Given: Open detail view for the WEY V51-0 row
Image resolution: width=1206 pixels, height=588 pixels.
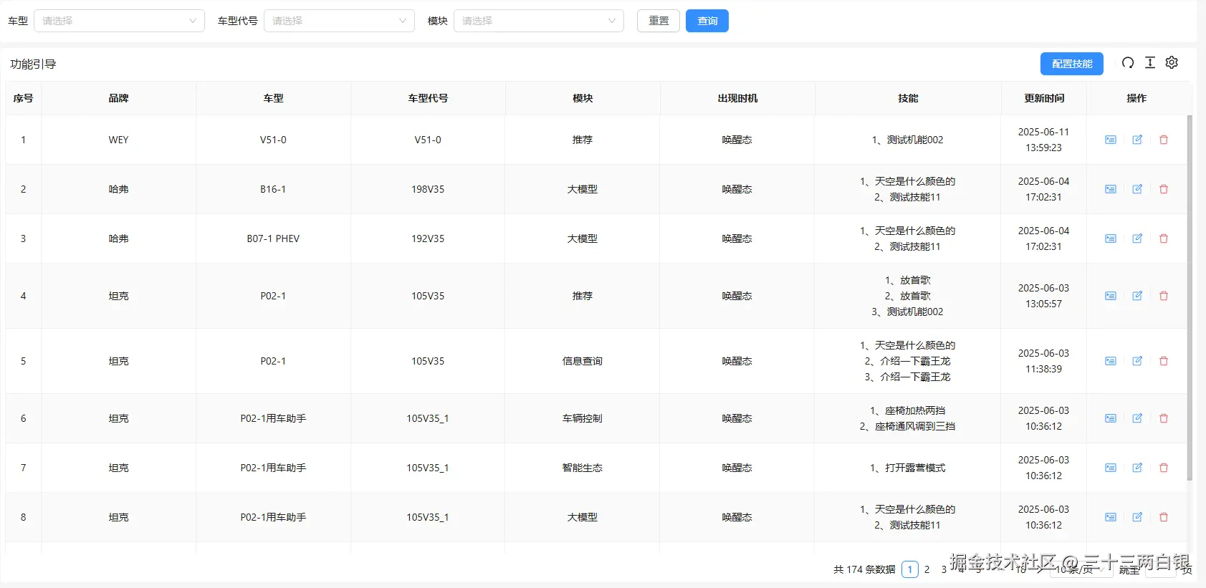Looking at the screenshot, I should [x=1110, y=140].
